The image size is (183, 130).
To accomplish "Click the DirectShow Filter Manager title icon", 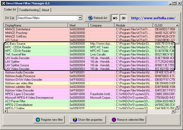I will [x=3, y=3].
